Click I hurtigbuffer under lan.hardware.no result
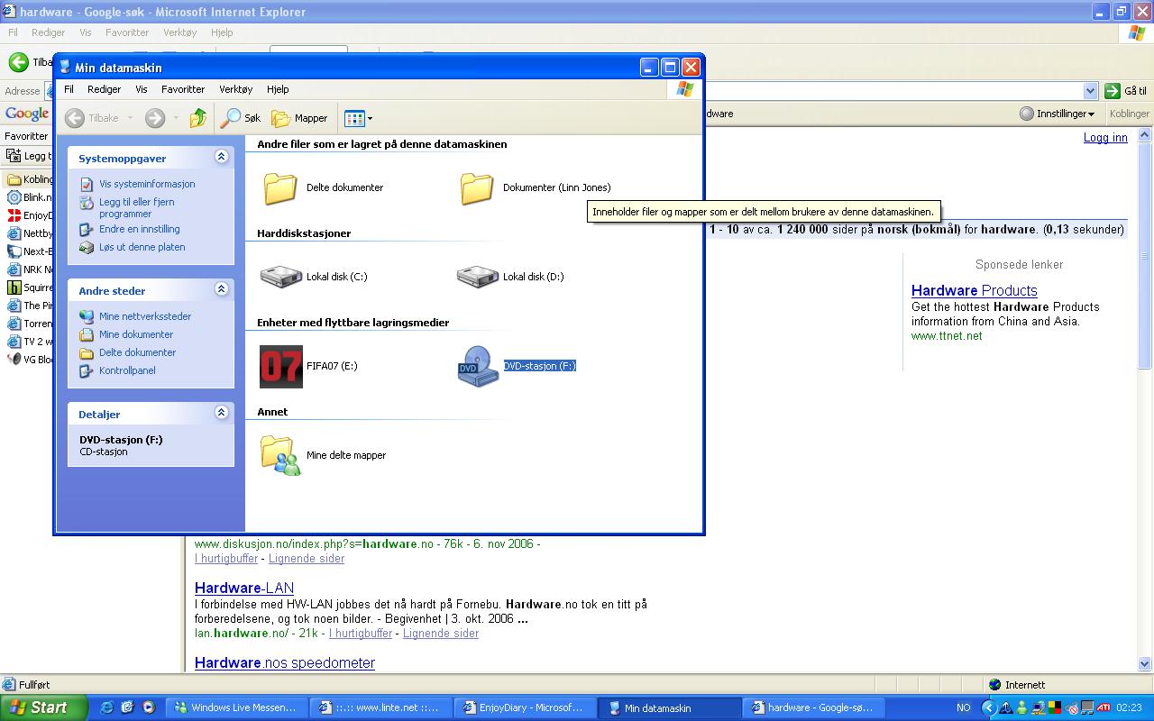The height and width of the screenshot is (721, 1154). click(x=361, y=633)
